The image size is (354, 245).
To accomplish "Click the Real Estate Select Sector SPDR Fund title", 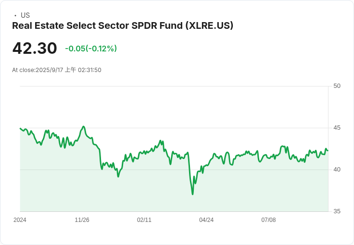I will tap(123, 26).
